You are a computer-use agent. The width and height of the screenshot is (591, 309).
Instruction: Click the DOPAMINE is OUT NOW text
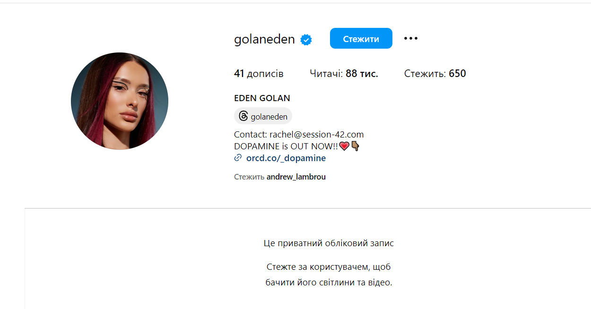287,146
